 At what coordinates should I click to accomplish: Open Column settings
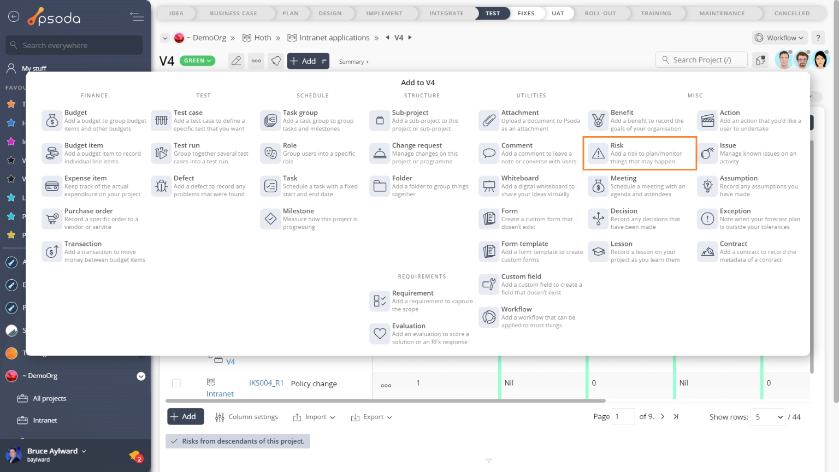(x=247, y=417)
